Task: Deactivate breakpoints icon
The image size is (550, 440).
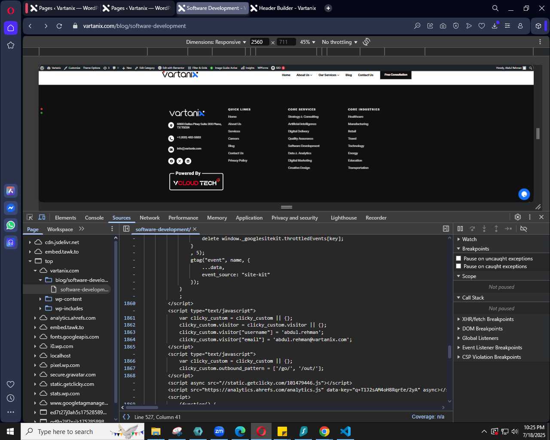Action: point(523,229)
